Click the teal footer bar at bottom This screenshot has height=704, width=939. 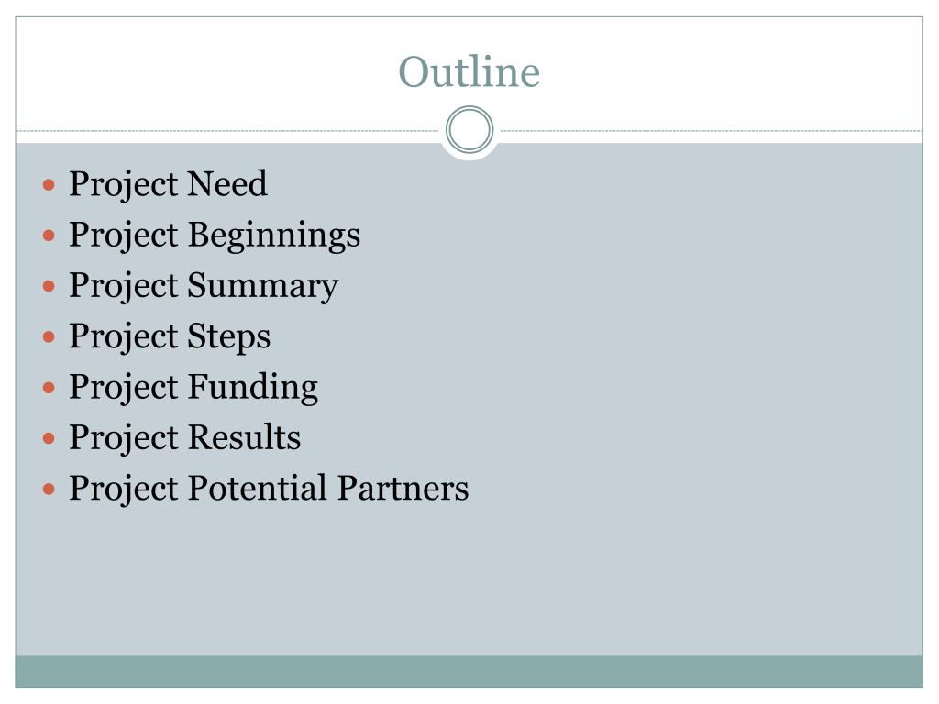pyautogui.click(x=469, y=672)
